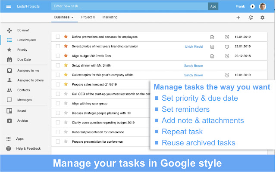The width and height of the screenshot is (276, 172).
Task: Toggle priority star on Align with key user group
Action: [66, 103]
